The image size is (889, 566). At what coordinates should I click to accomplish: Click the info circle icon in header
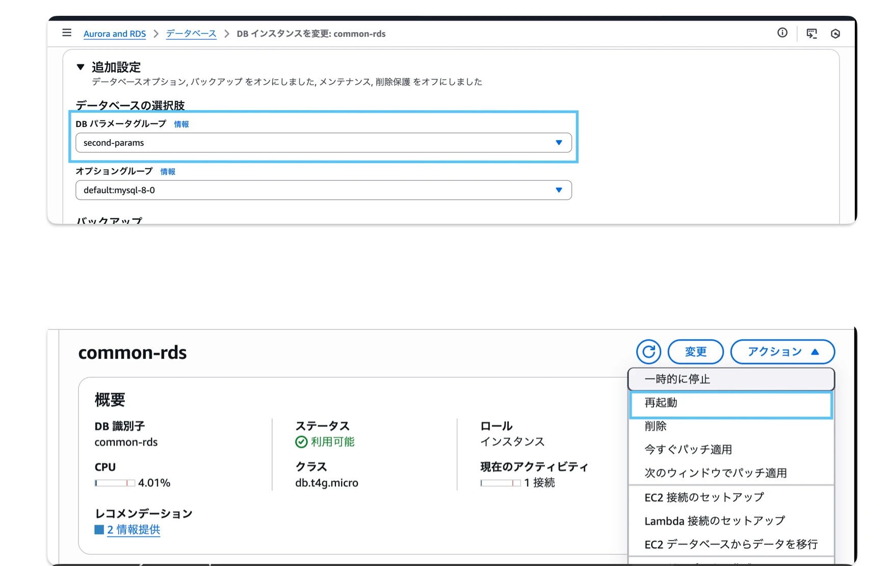[782, 33]
